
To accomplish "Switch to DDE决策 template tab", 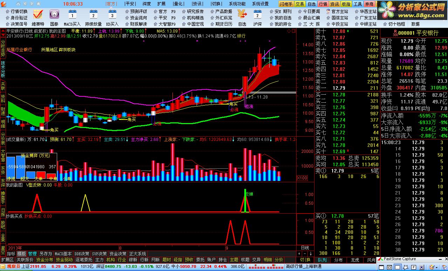I will click(x=82, y=253).
